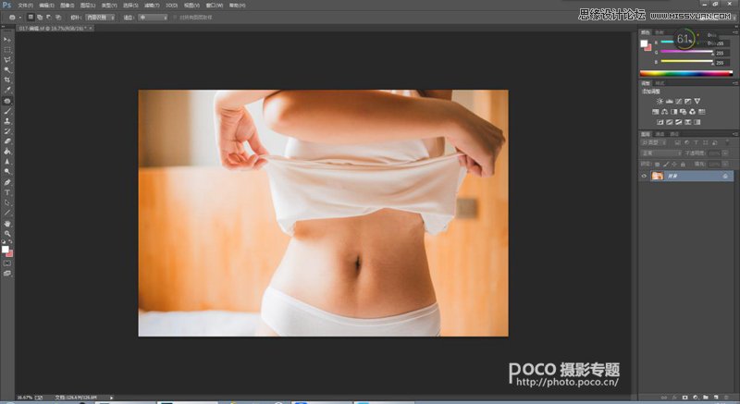Select the Magic Wand tool

pyautogui.click(x=7, y=69)
